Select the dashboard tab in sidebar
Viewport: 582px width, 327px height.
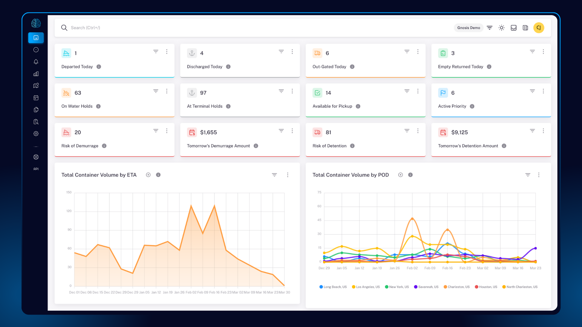point(36,38)
